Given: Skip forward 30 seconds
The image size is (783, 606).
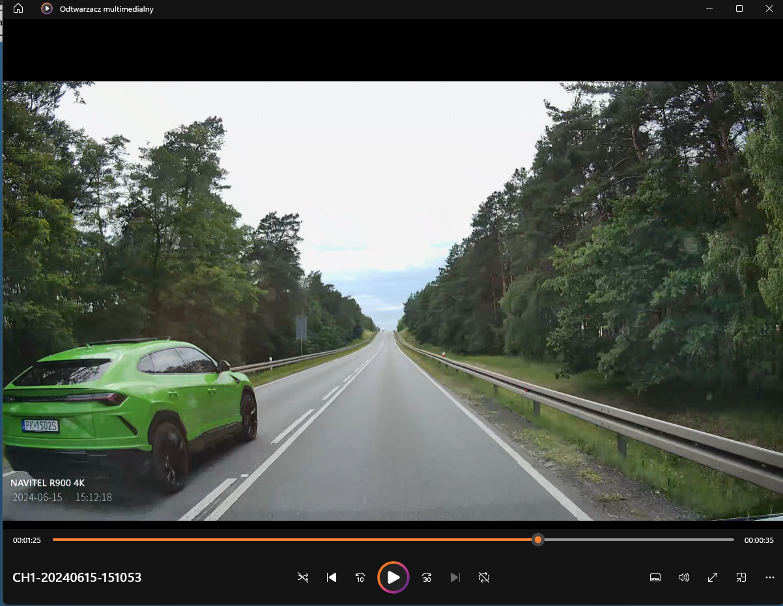Looking at the screenshot, I should pos(427,577).
